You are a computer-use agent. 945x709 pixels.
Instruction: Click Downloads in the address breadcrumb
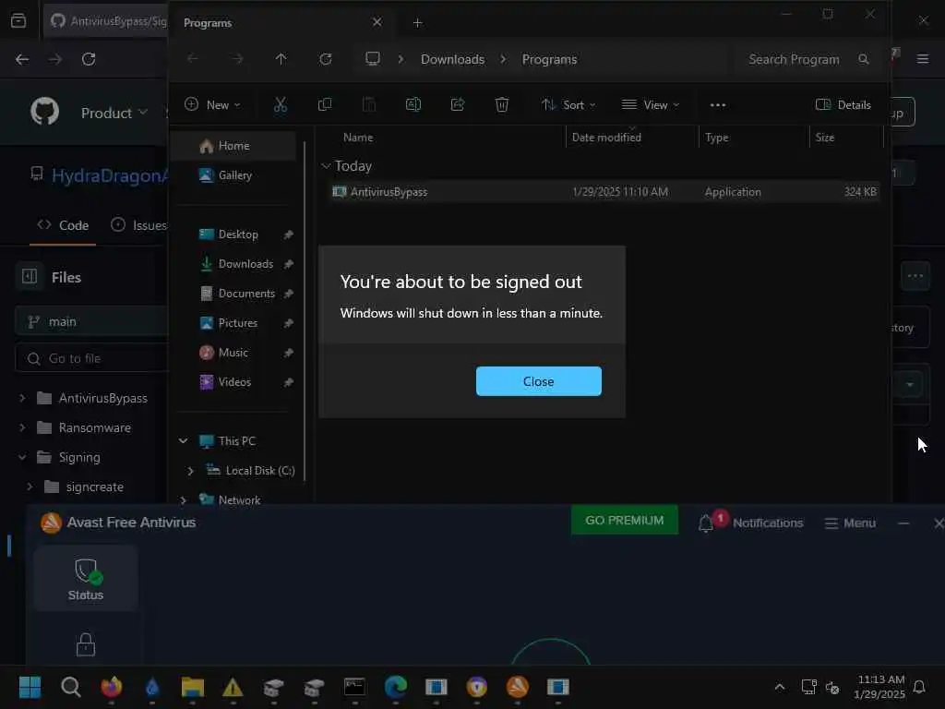(452, 59)
